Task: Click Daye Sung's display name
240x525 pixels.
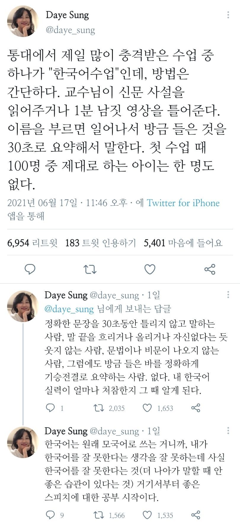Action: coord(67,15)
